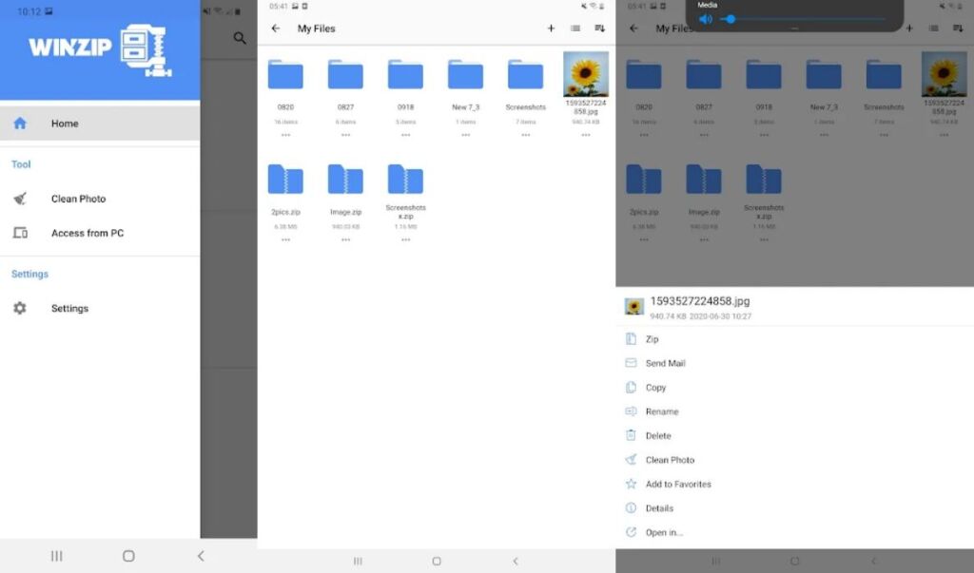Open the 0820 folder in the middle screen

coord(285,75)
